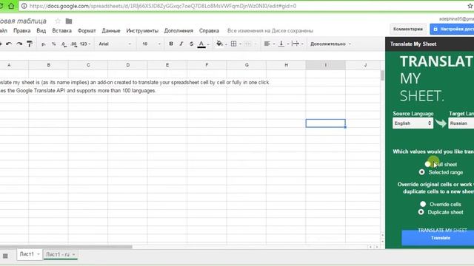Activate the paint format tool
The width and height of the screenshot is (474, 266).
tap(30, 44)
